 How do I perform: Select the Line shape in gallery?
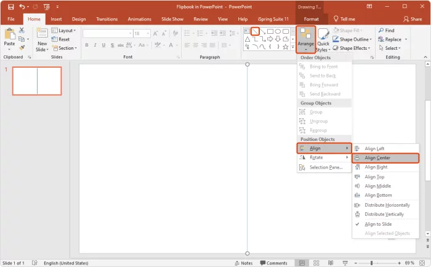255,31
